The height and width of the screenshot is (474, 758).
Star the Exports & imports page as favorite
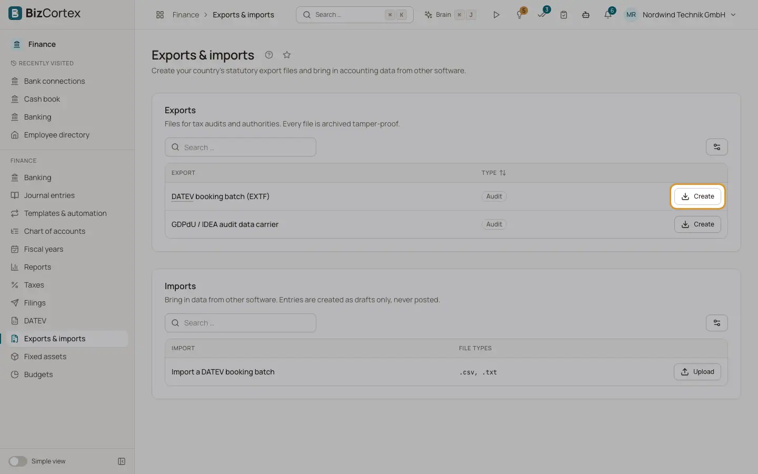287,55
